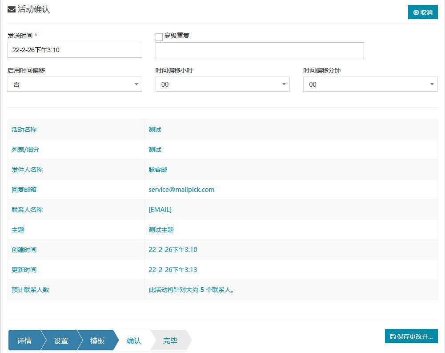Go to the 设置 wizard step
This screenshot has width=445, height=353.
(x=61, y=341)
